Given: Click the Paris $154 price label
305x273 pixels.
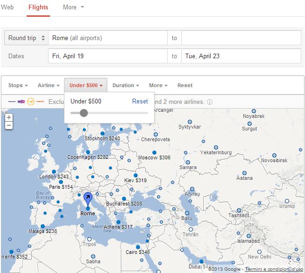Looking at the screenshot, I should (x=61, y=187).
